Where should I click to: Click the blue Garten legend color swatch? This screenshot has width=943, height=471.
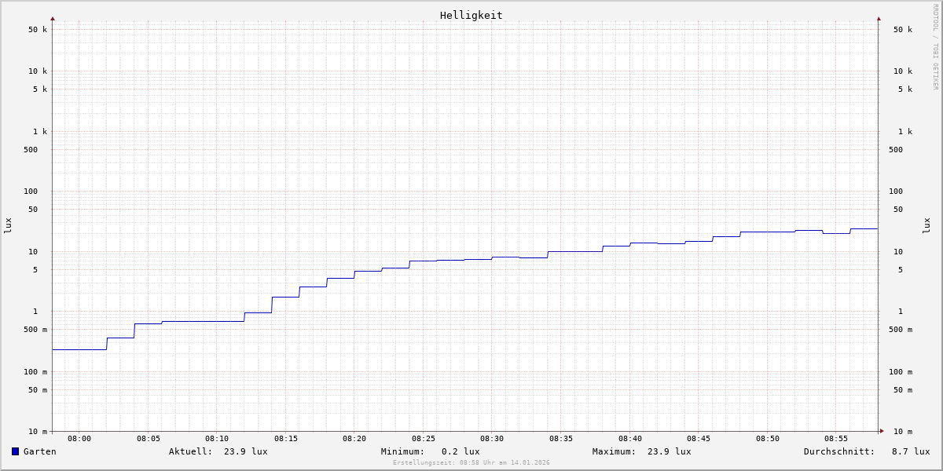(15, 451)
